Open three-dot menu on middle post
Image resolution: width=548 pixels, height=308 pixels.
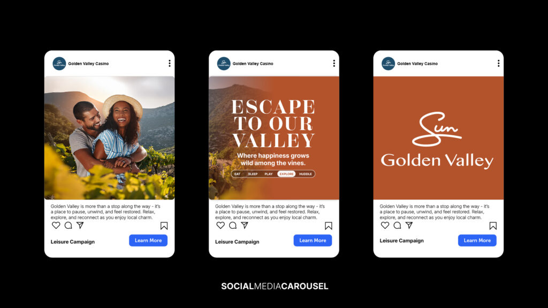tap(334, 63)
